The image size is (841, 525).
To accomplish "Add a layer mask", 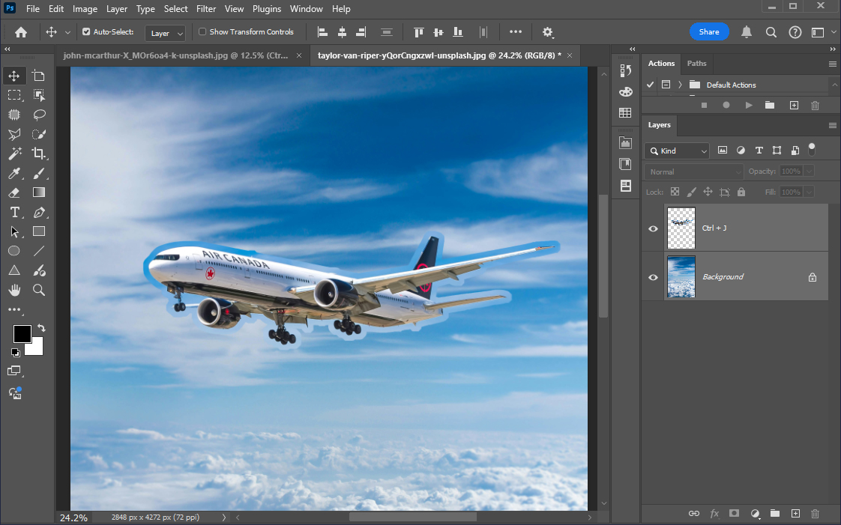I will (x=735, y=513).
